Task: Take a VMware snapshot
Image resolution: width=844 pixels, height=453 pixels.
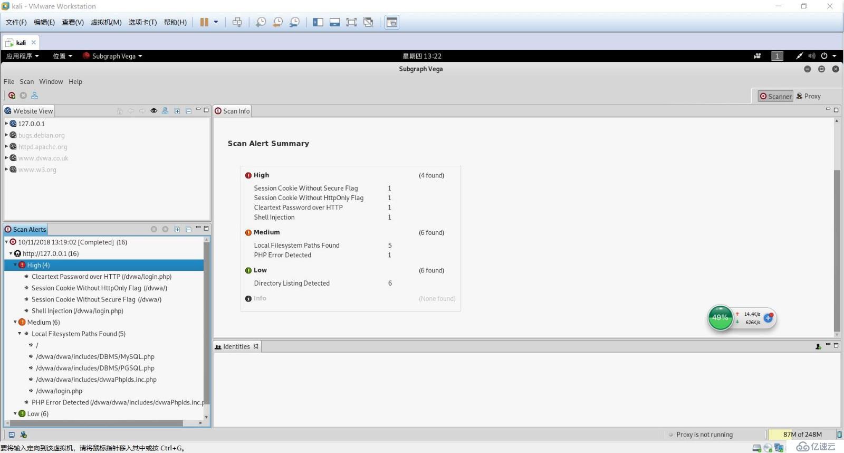Action: coord(261,22)
